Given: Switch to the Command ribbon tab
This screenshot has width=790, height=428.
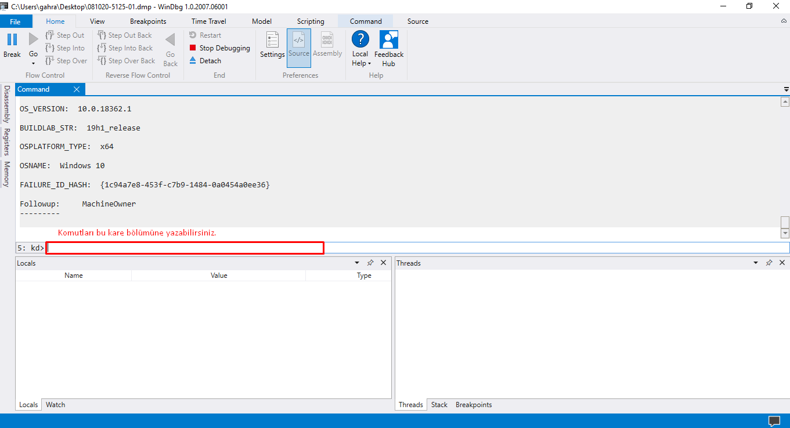Looking at the screenshot, I should (366, 21).
